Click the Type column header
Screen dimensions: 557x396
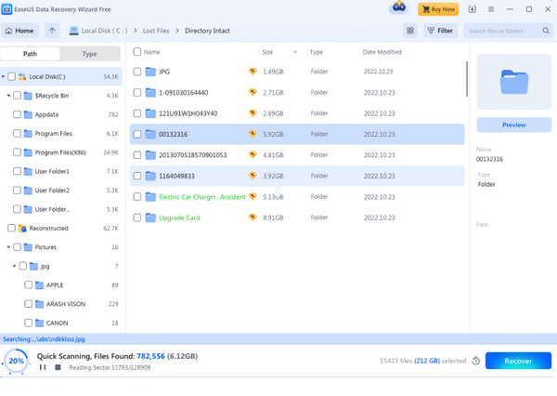pyautogui.click(x=317, y=52)
